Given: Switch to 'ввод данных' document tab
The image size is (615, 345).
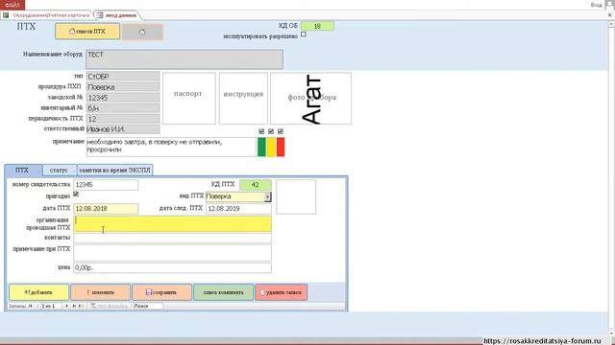Looking at the screenshot, I should click(x=117, y=15).
